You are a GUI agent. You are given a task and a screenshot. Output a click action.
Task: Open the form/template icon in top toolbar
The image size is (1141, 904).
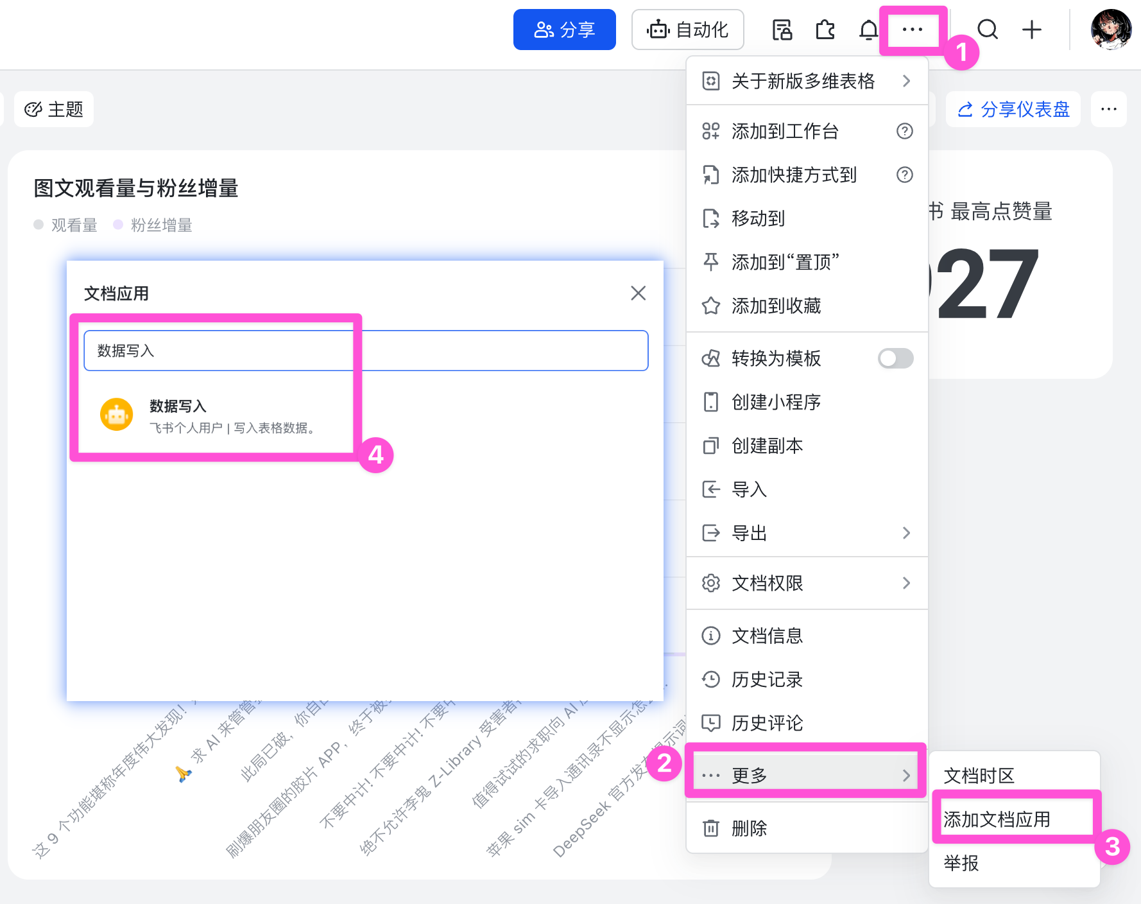(782, 30)
